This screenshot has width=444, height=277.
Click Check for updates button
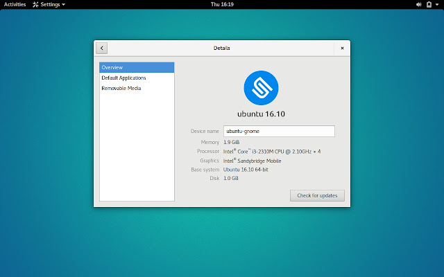tap(317, 195)
